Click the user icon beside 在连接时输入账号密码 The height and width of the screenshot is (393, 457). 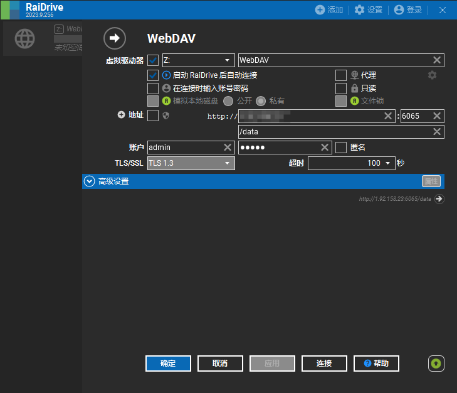point(166,88)
